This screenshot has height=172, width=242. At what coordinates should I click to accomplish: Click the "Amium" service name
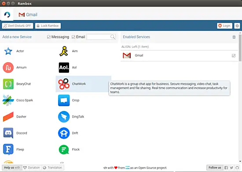pyautogui.click(x=22, y=68)
